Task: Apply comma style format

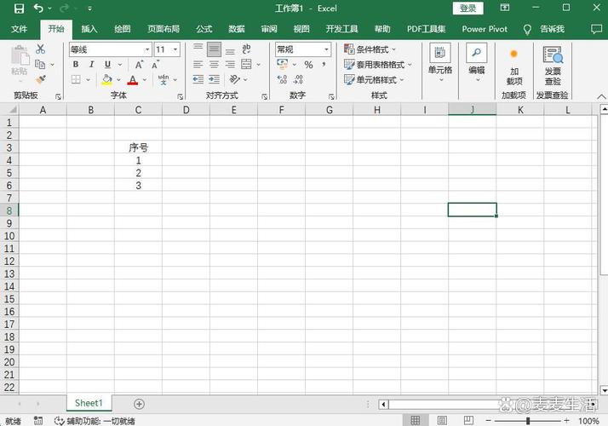Action: click(x=324, y=65)
